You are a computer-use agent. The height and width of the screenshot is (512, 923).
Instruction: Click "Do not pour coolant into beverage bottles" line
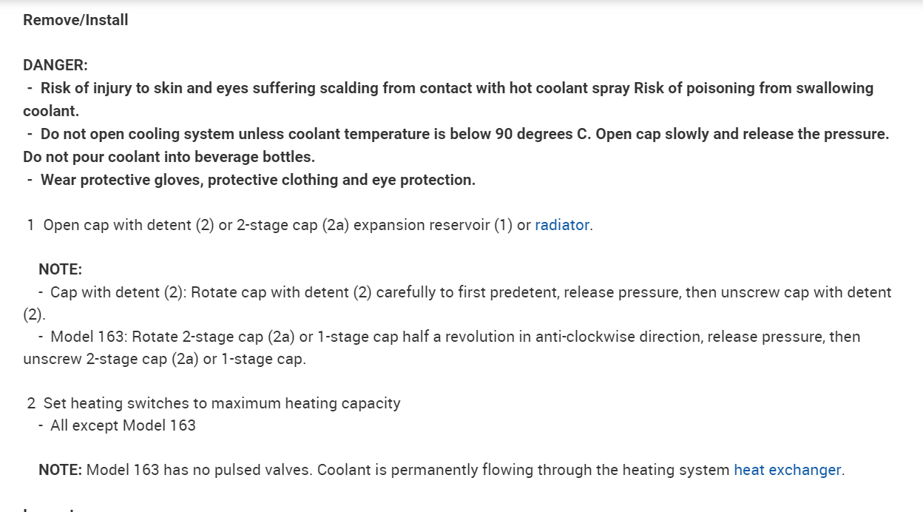[x=169, y=157]
